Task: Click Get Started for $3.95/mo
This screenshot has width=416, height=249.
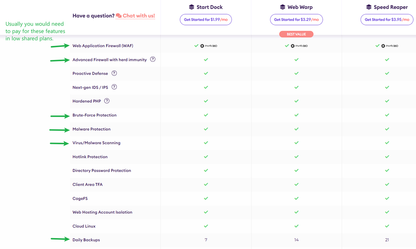Action: tap(387, 20)
